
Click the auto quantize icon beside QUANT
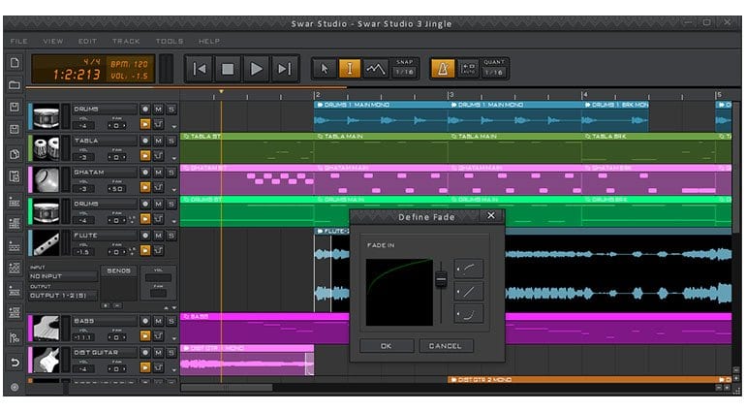point(469,69)
